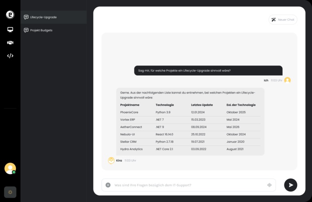Click the e logo at top of sidebar

point(10,15)
